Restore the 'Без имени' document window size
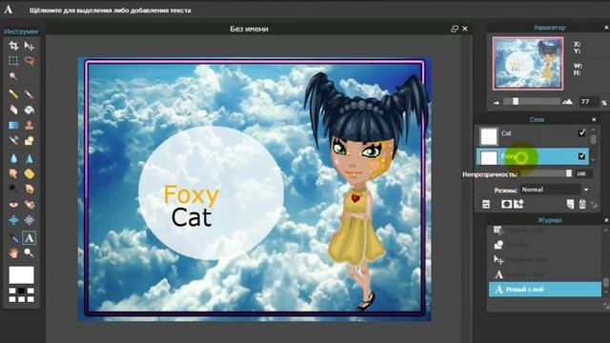Viewport: 610px width, 343px height. 455,29
